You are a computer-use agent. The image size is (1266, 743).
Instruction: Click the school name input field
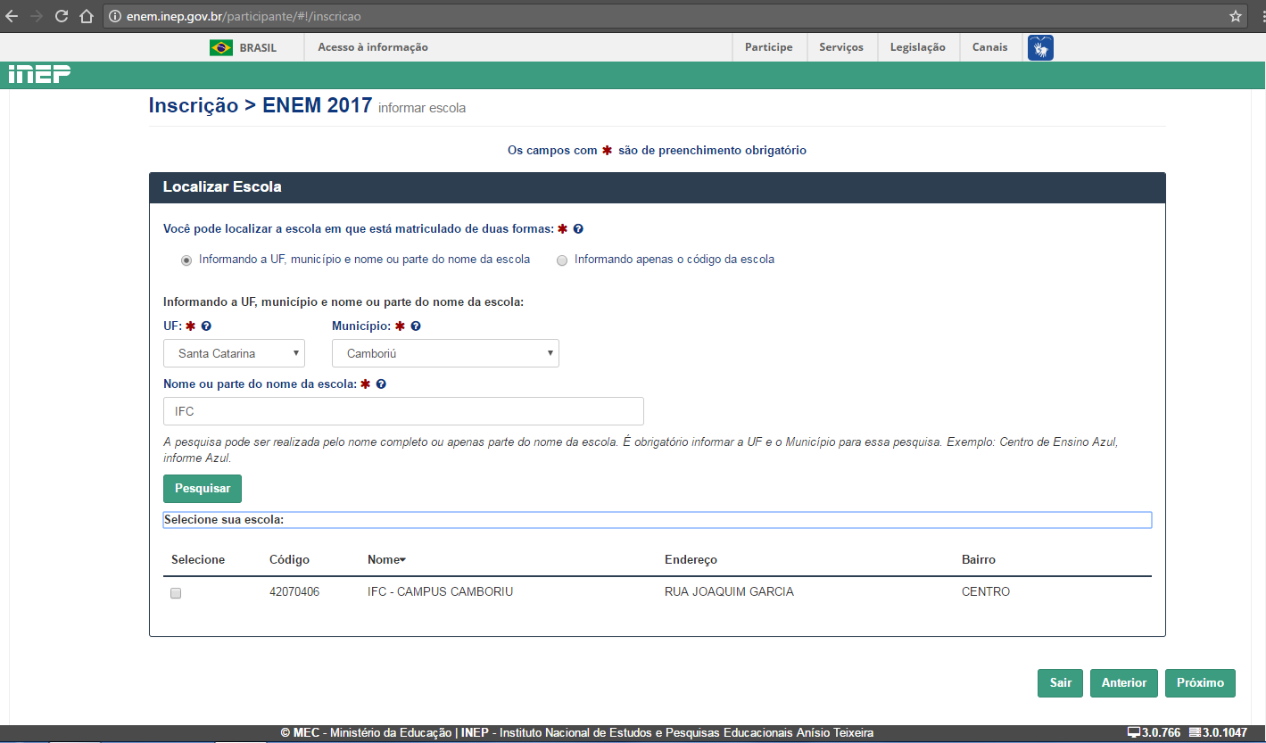(403, 411)
